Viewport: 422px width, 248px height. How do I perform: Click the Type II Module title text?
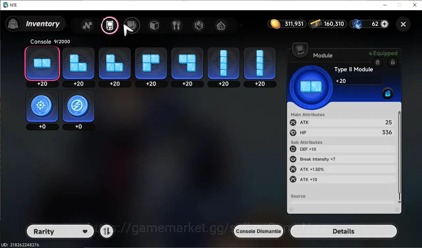coord(354,69)
